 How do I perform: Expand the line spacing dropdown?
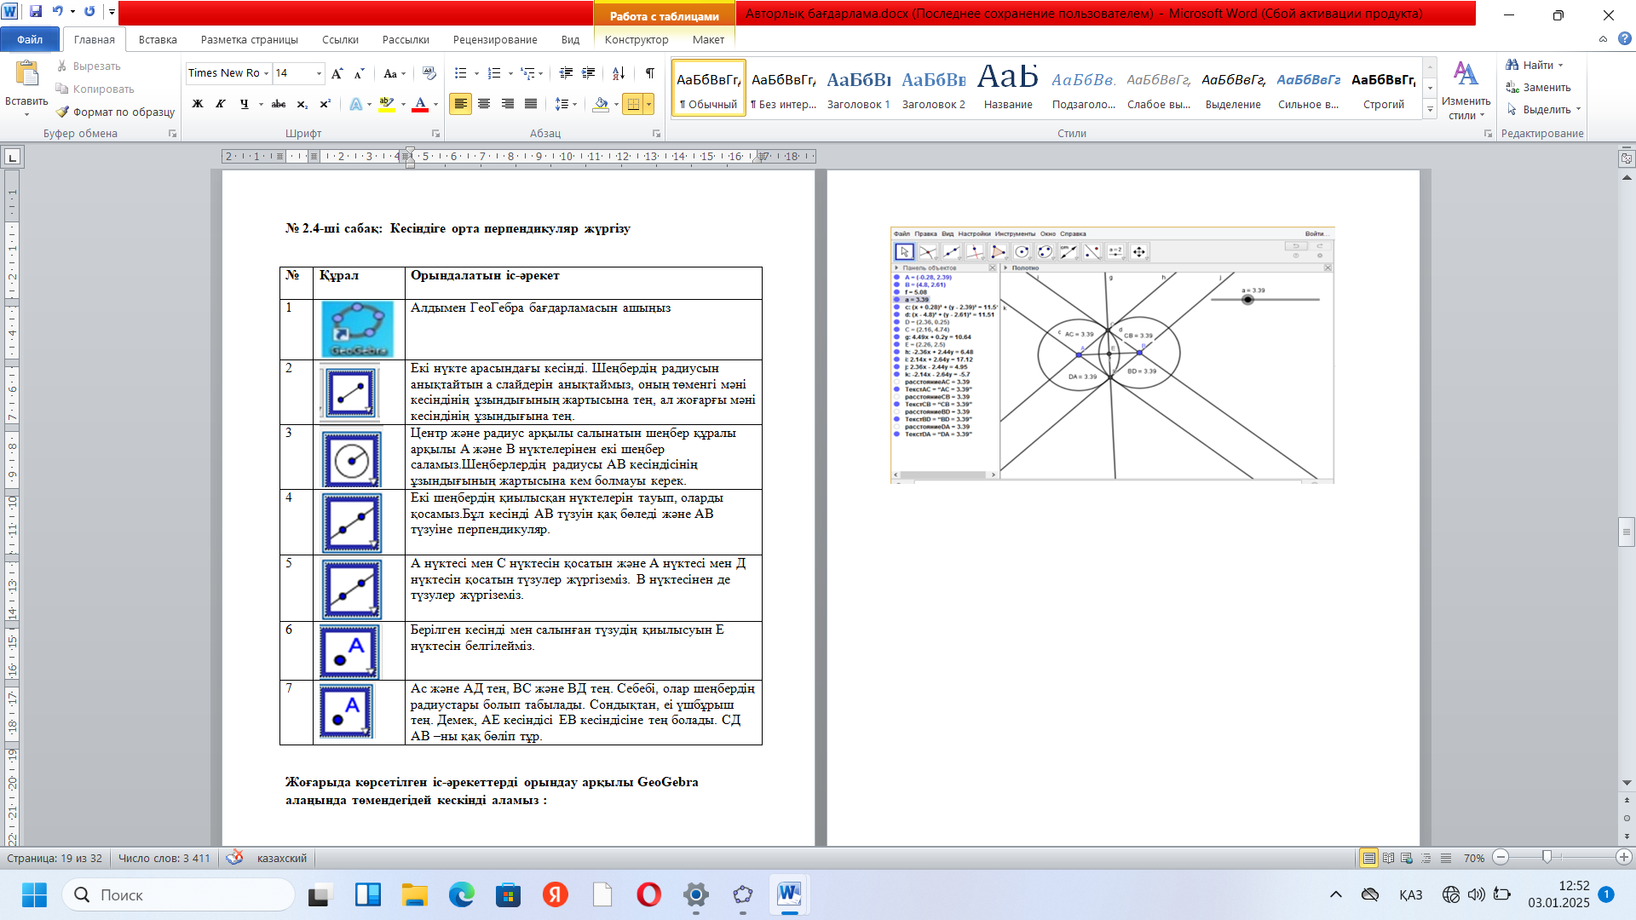tap(575, 104)
